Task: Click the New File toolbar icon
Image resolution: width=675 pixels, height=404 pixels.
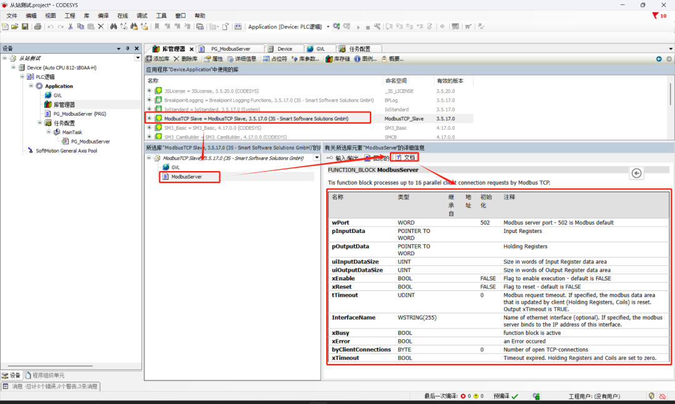Action: pos(5,27)
